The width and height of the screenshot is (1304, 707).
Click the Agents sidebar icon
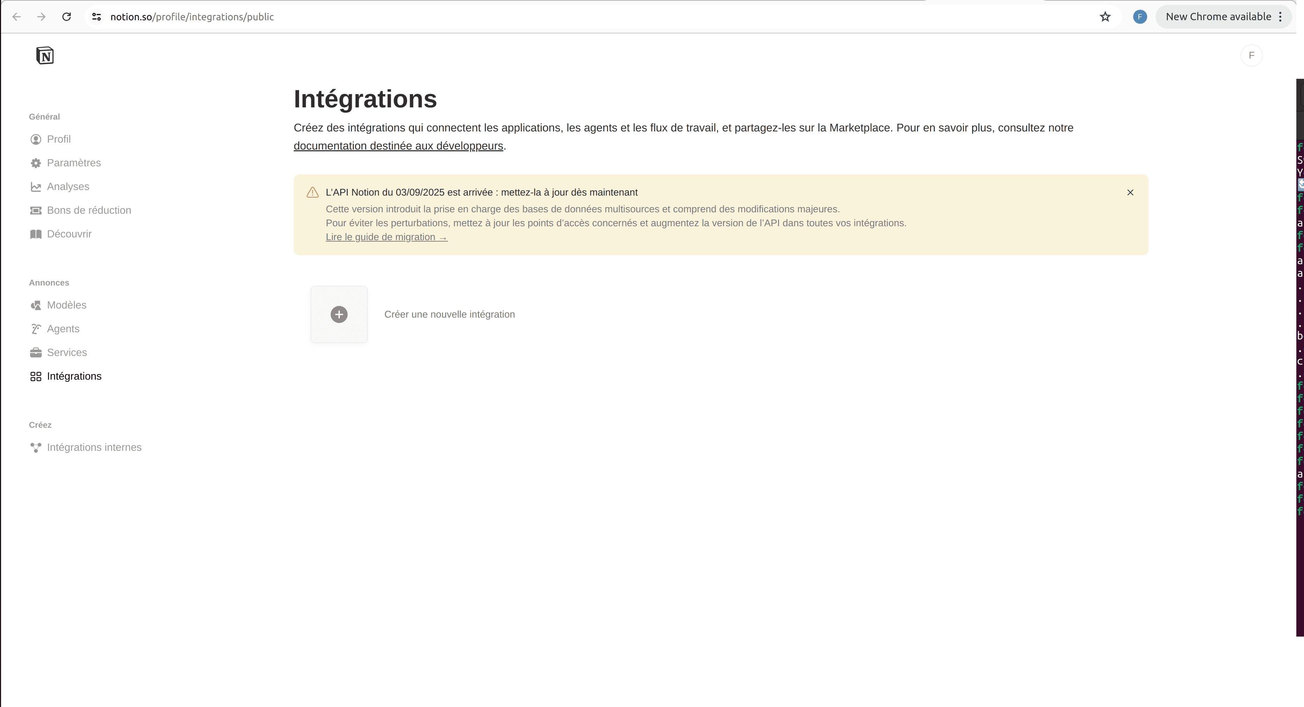point(36,329)
